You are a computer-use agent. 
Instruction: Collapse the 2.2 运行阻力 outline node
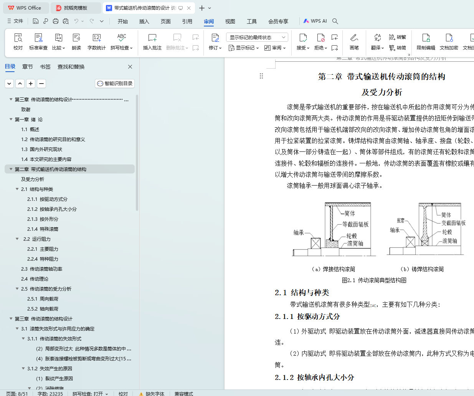point(17,239)
